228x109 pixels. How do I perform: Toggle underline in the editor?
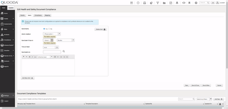(61, 57)
